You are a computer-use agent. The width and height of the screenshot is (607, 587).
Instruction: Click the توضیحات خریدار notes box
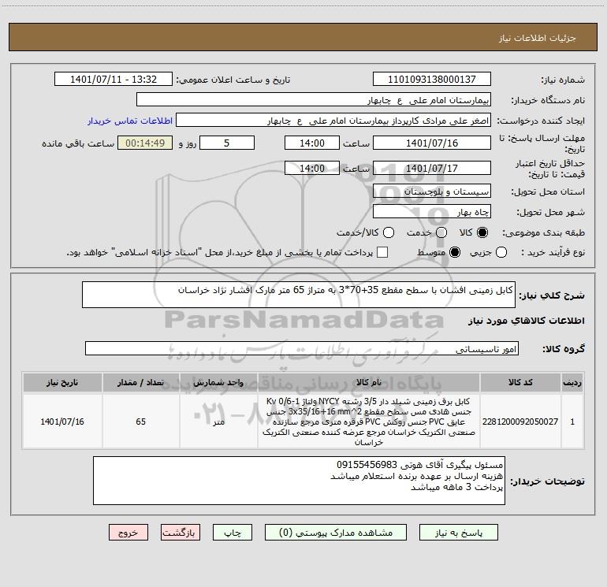pos(299,481)
